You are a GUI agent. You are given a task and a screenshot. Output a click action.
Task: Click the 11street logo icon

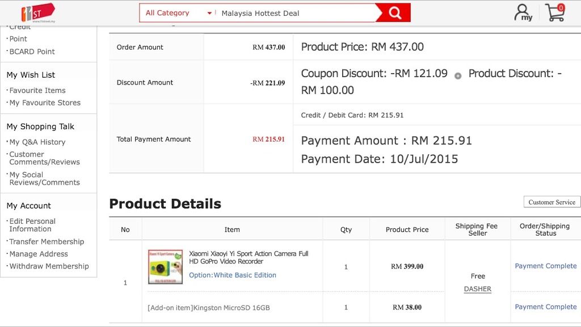37,12
